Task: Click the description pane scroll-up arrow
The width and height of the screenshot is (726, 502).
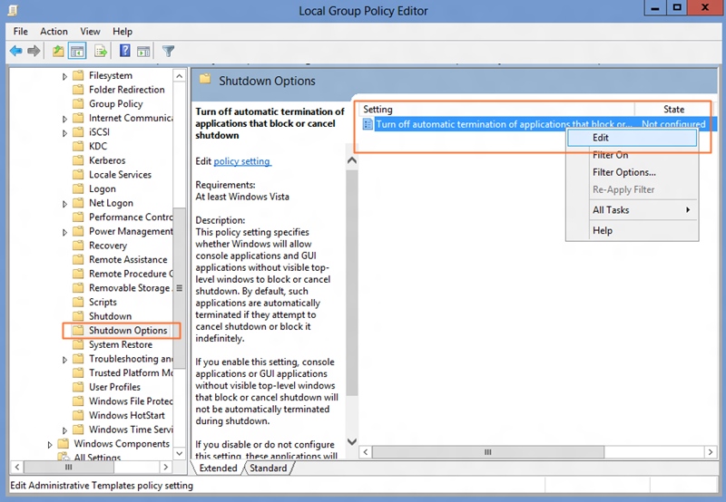Action: click(352, 160)
